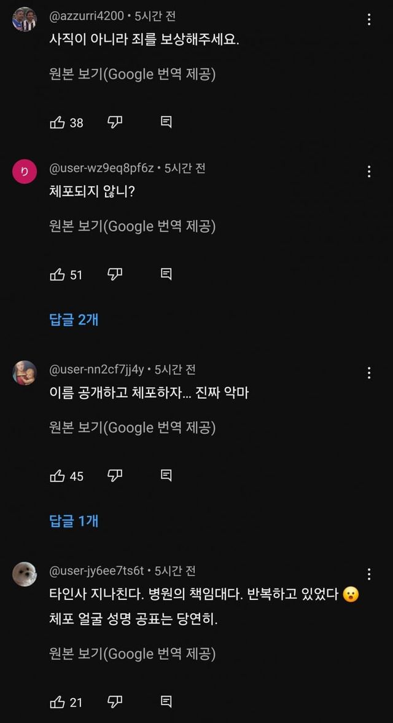Expand the 답글 2개 replies
Viewport: 393px width, 723px height.
pos(74,319)
